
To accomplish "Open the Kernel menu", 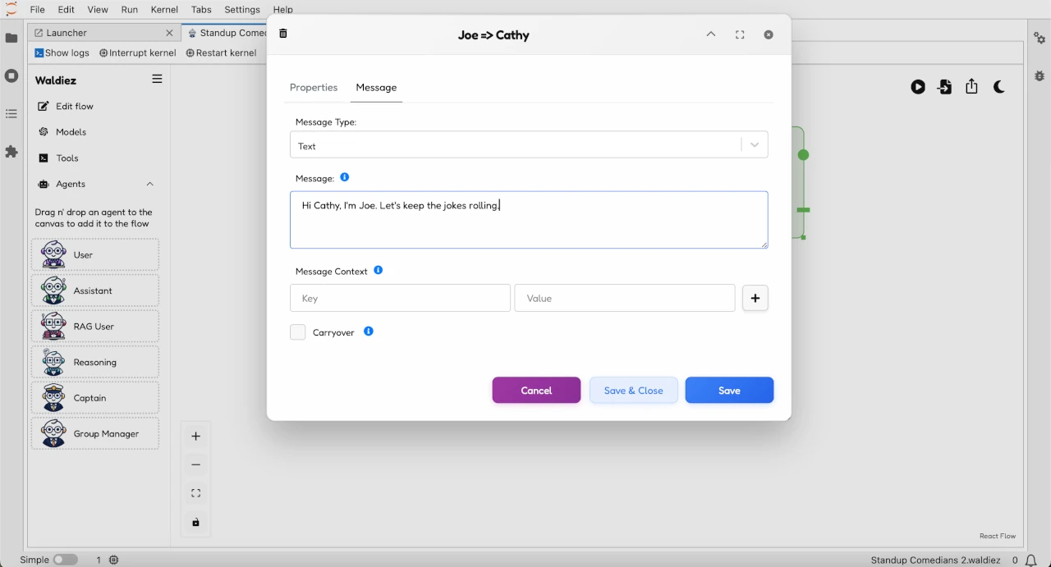I will 164,9.
